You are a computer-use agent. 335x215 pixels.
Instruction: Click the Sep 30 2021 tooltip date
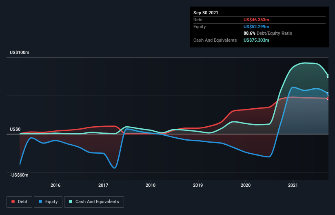(206, 13)
